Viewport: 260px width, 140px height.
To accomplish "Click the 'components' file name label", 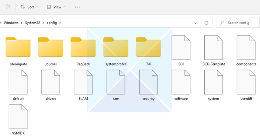I will tap(246, 64).
